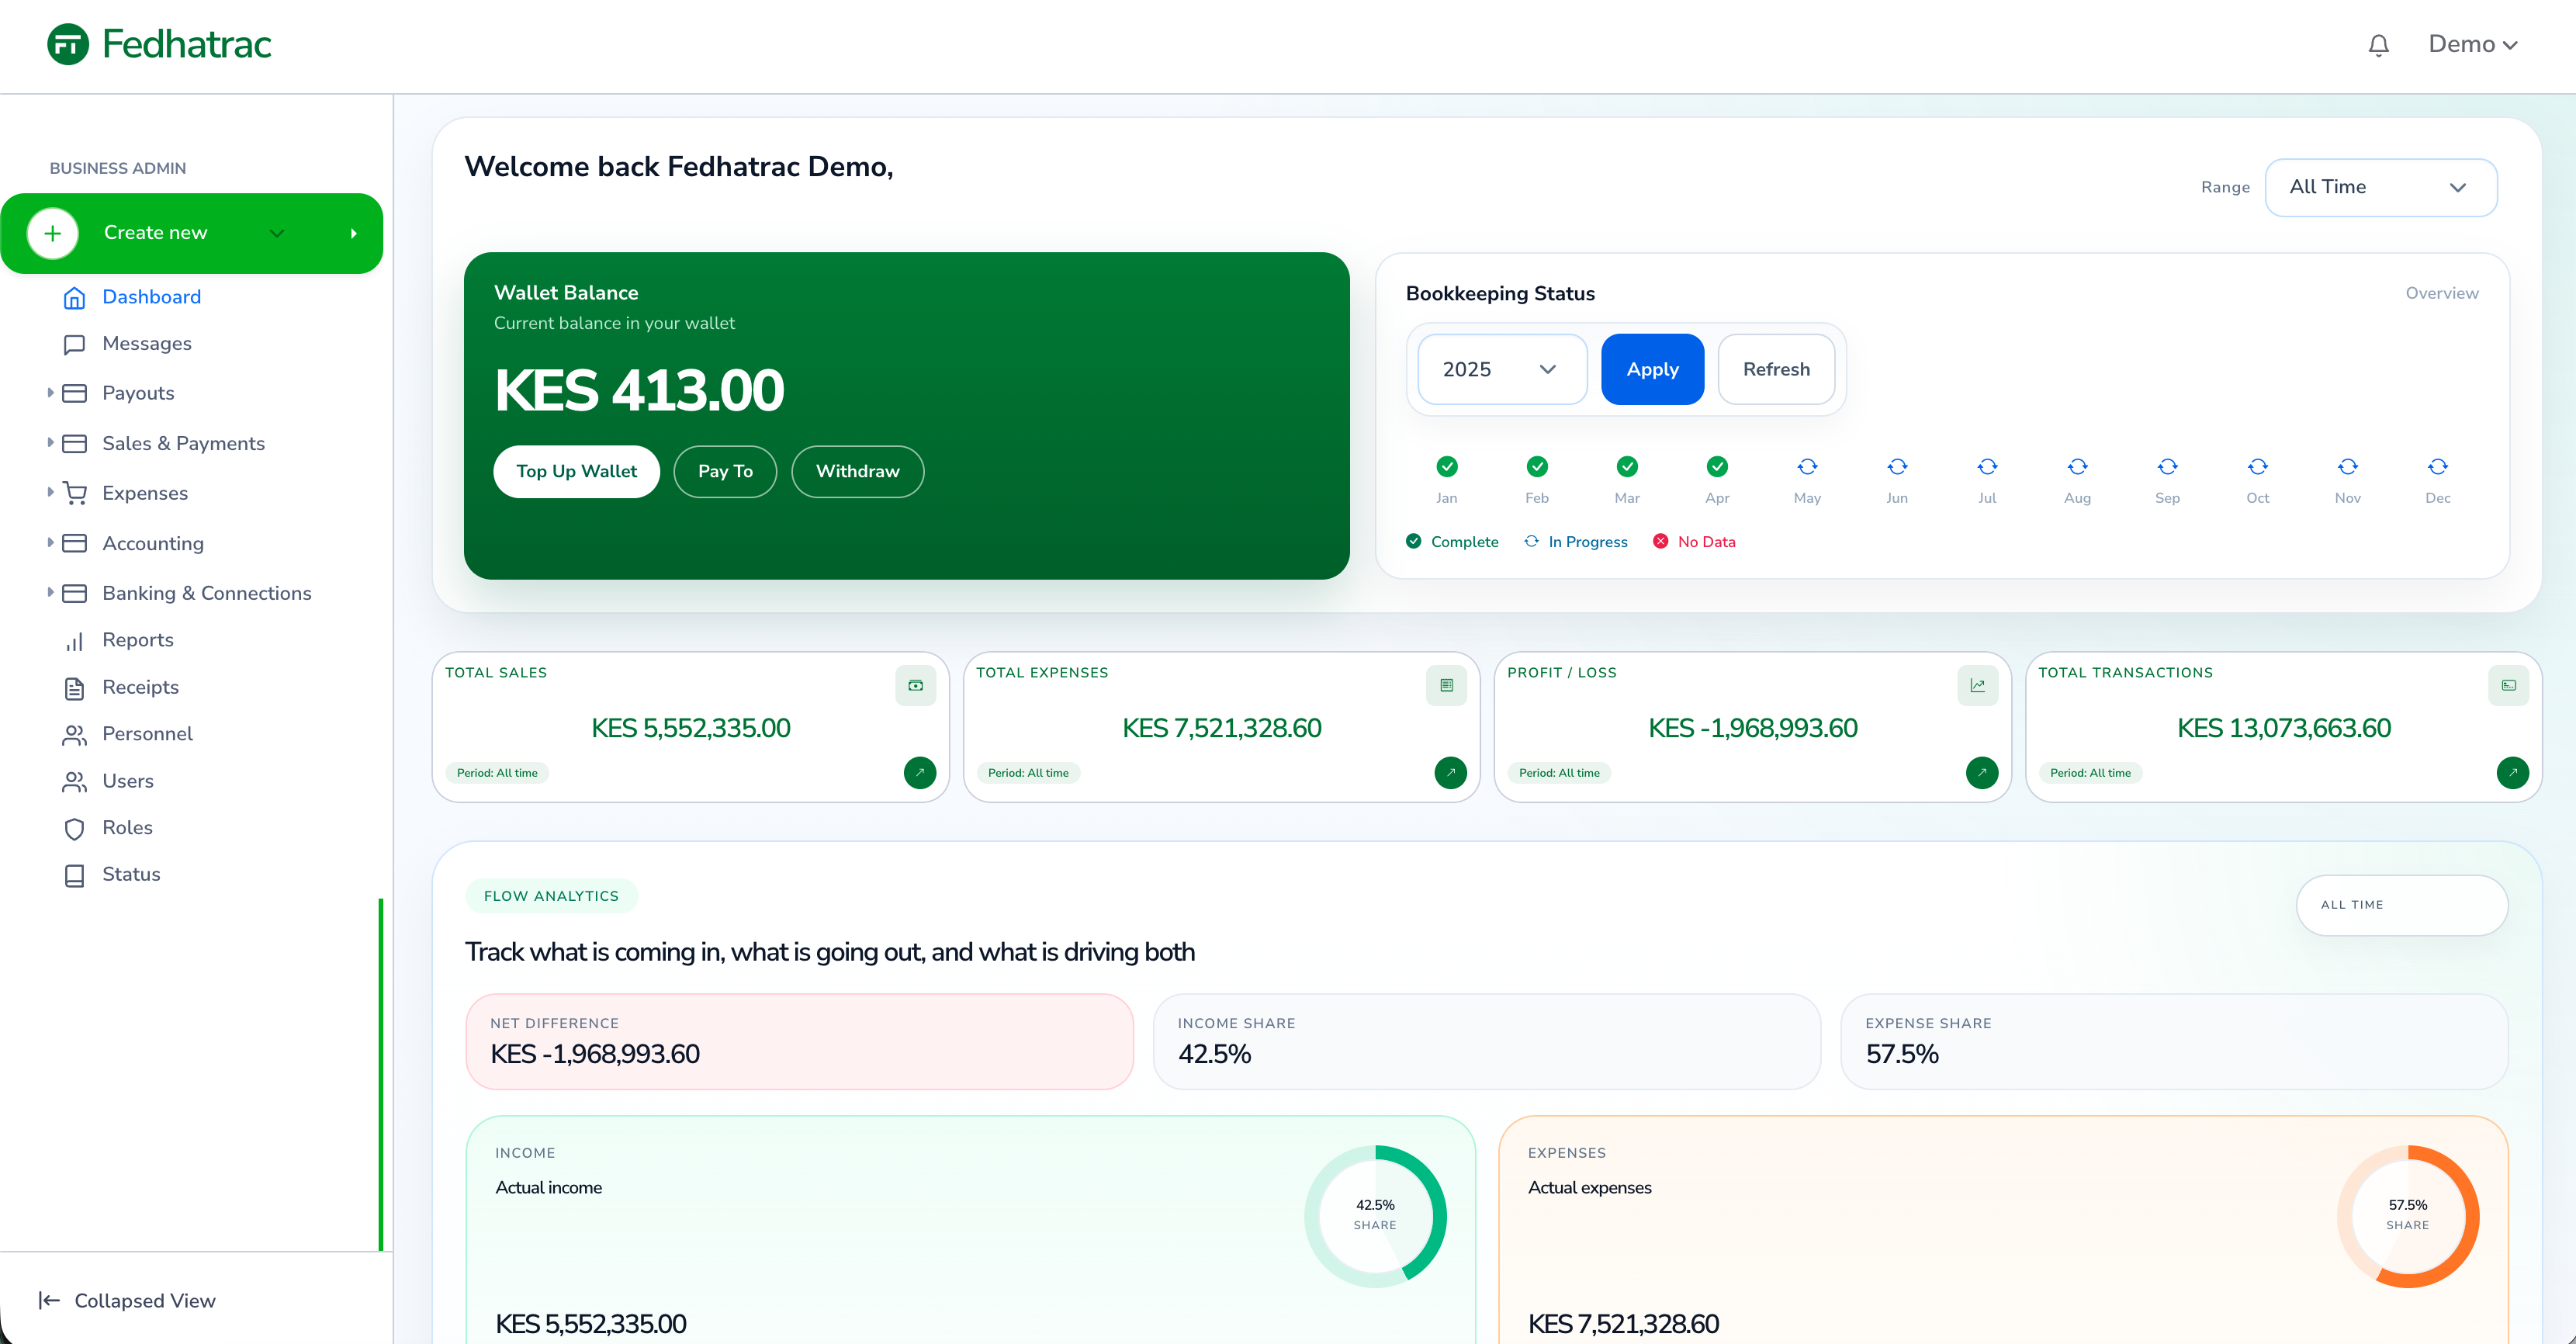Open the Range All Time dropdown
This screenshot has height=1344, width=2576.
click(x=2380, y=187)
